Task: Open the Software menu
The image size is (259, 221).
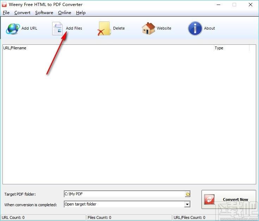Action: pyautogui.click(x=44, y=13)
